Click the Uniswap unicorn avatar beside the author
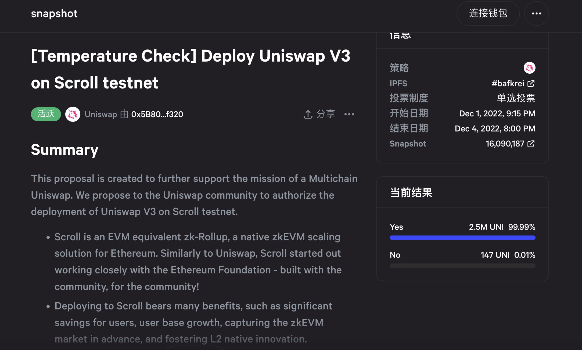 pyautogui.click(x=73, y=114)
